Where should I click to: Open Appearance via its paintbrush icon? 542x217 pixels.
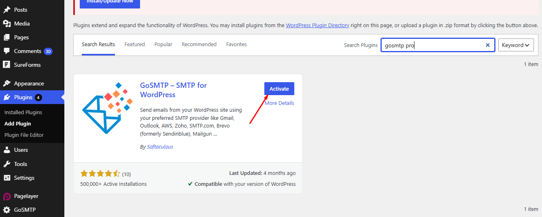pyautogui.click(x=7, y=83)
